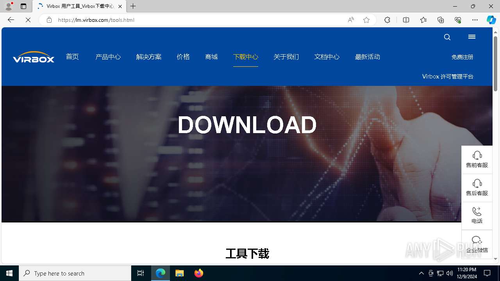Open Task View on taskbar

click(141, 273)
